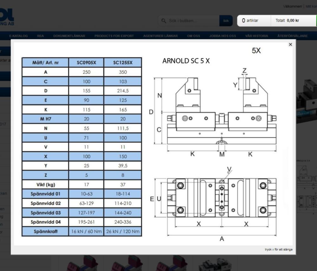Screen dimensions: 317x271
Task: Visit the VÅR HISTORIA page
Action: point(256,36)
